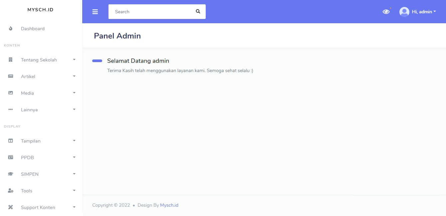Image resolution: width=446 pixels, height=216 pixels.
Task: Expand the Lainnya menu arrow
Action: (x=74, y=110)
